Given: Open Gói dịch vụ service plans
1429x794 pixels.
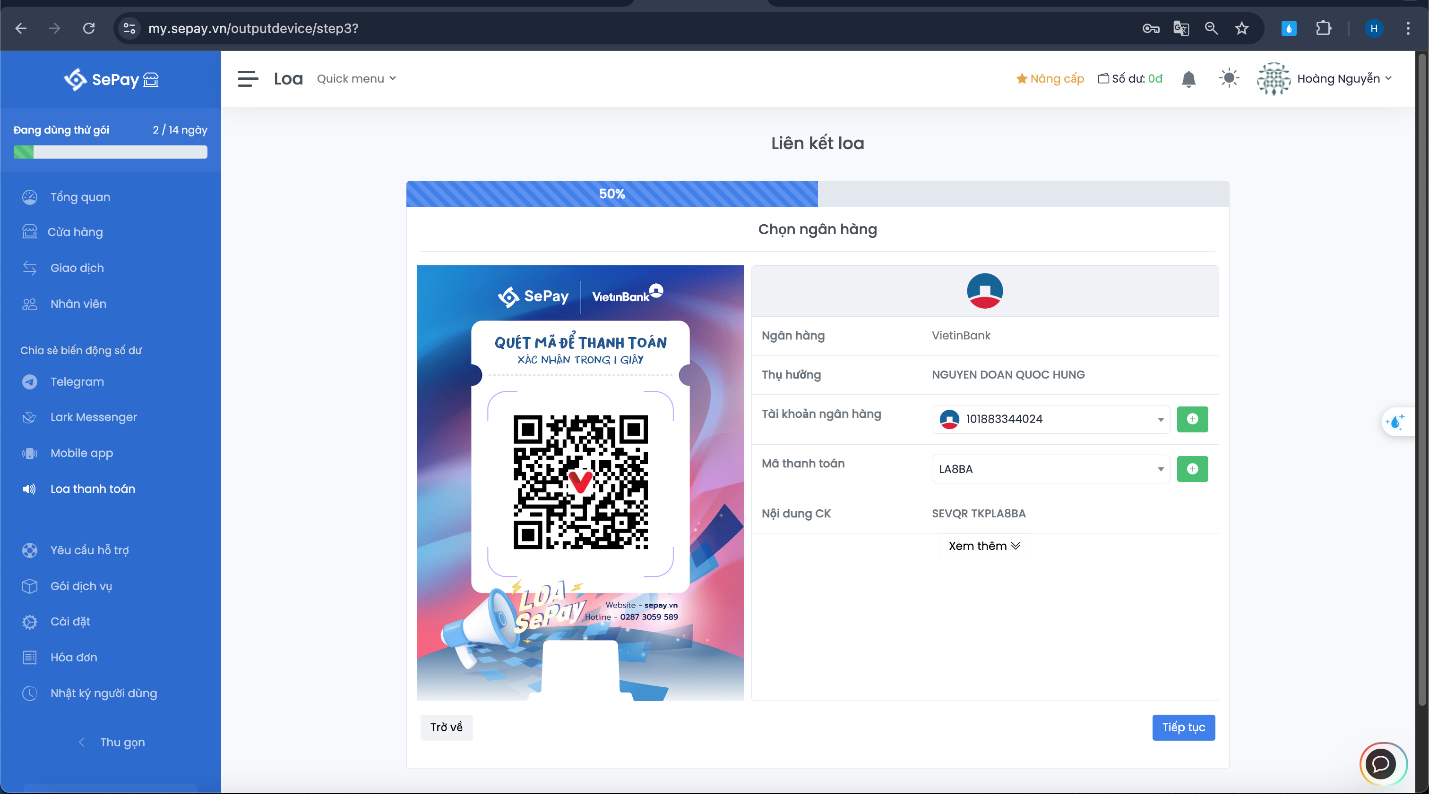Looking at the screenshot, I should click(x=81, y=586).
